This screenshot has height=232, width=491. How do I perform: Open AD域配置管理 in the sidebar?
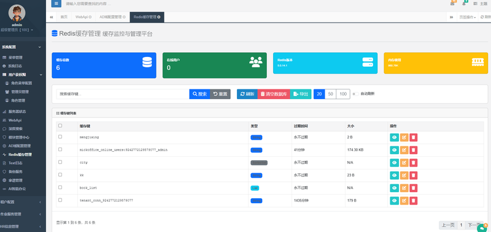pyautogui.click(x=20, y=146)
